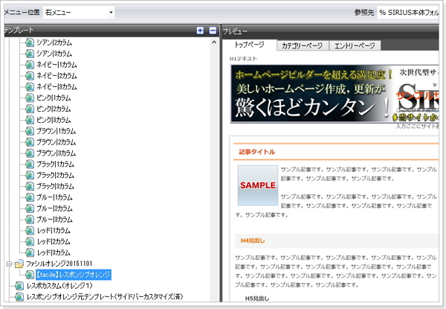446x309 pixels.
Task: Select the ブラック|2カラム template text
Action: 55,176
